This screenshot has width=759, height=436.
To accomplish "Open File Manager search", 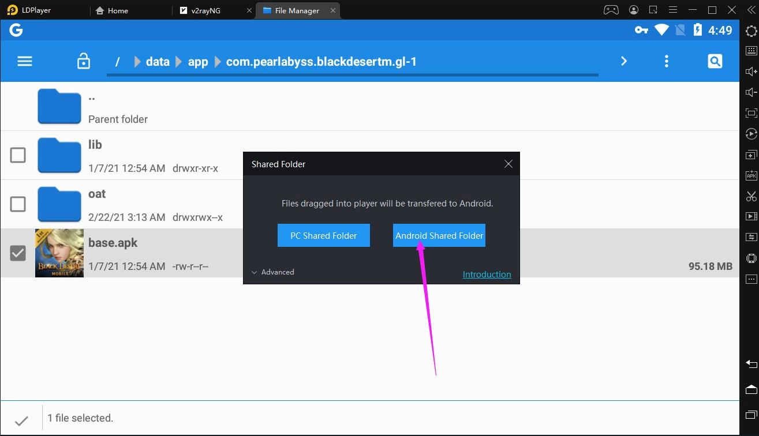I will [x=715, y=61].
